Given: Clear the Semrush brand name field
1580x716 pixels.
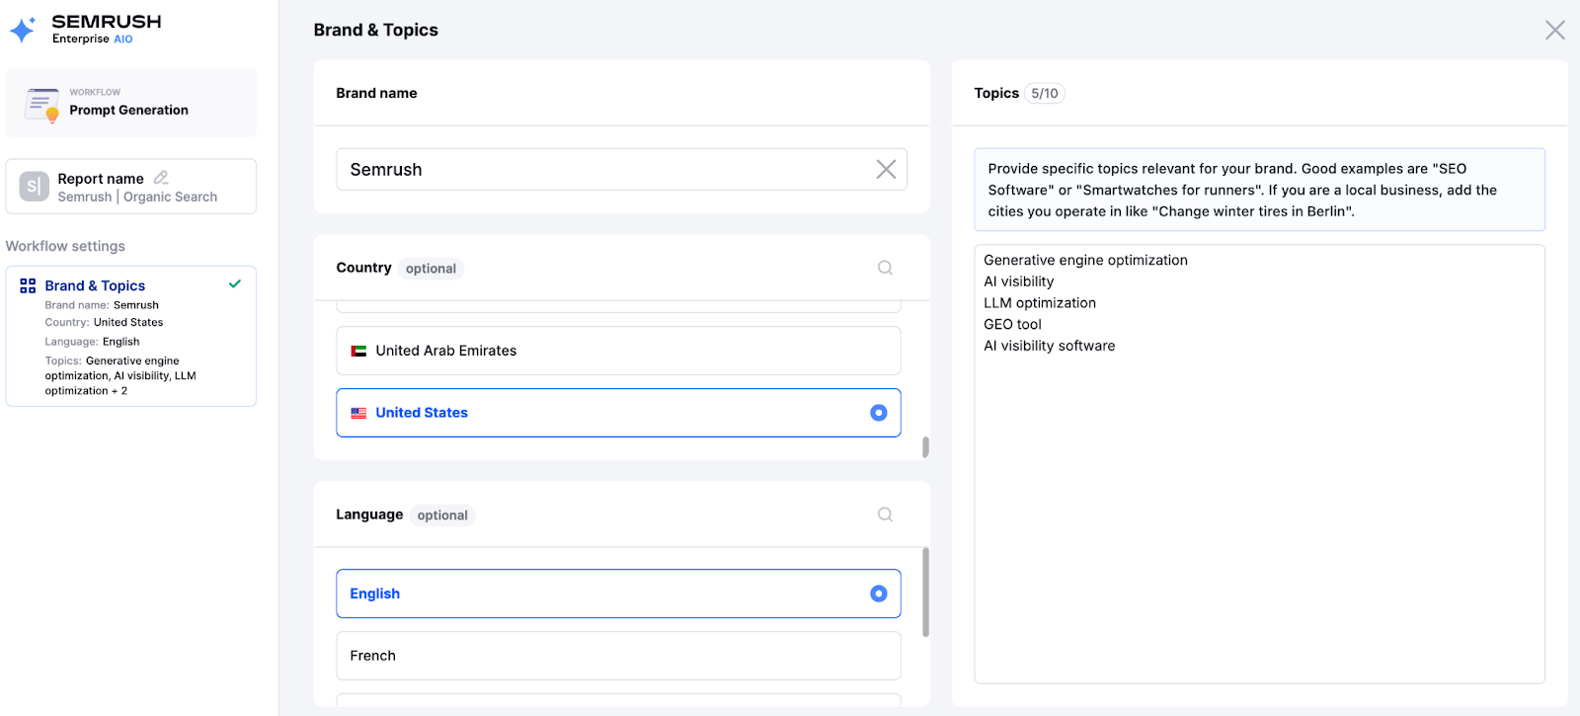Looking at the screenshot, I should (886, 170).
